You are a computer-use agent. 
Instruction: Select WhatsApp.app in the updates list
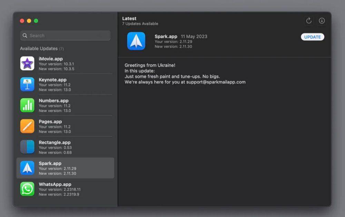(x=65, y=189)
